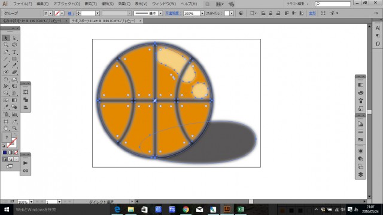
Task: Pick the Hand tool
Action: (x=6, y=128)
